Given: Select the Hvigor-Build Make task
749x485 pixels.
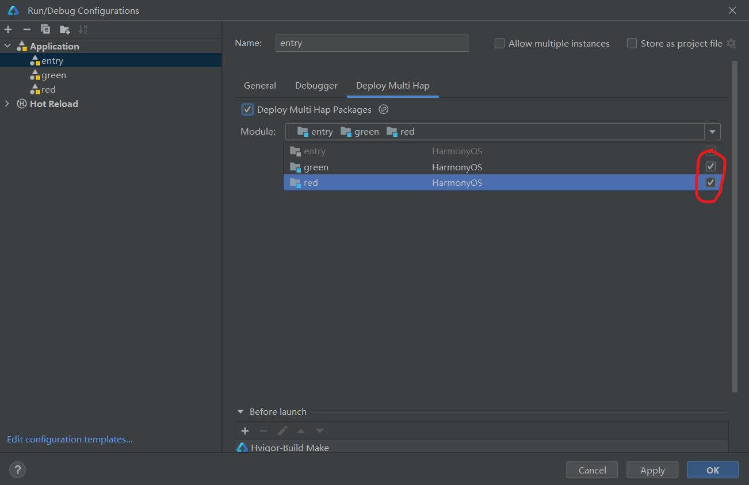Looking at the screenshot, I should tap(482, 447).
